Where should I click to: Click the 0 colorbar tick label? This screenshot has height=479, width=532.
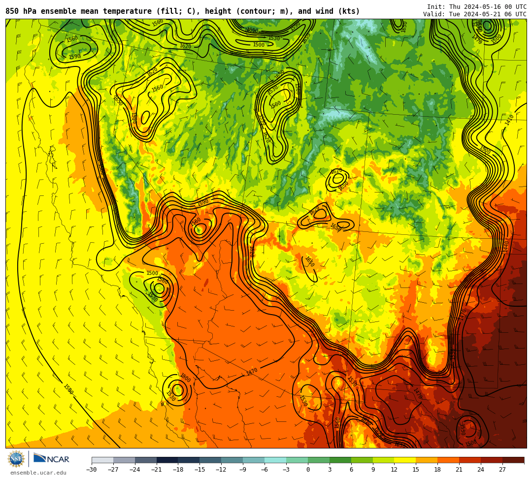click(308, 470)
